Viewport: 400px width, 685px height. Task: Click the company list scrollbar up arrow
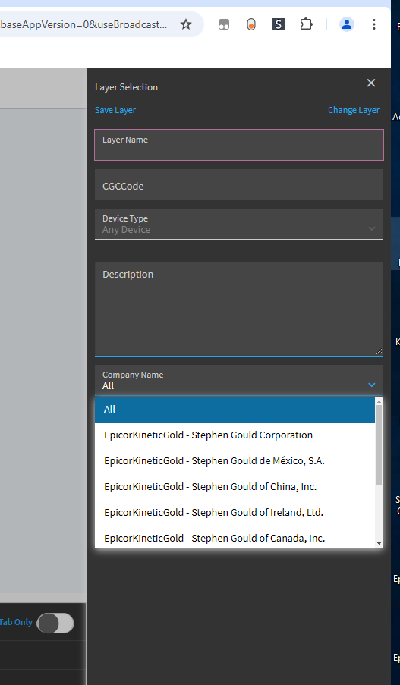click(x=379, y=401)
